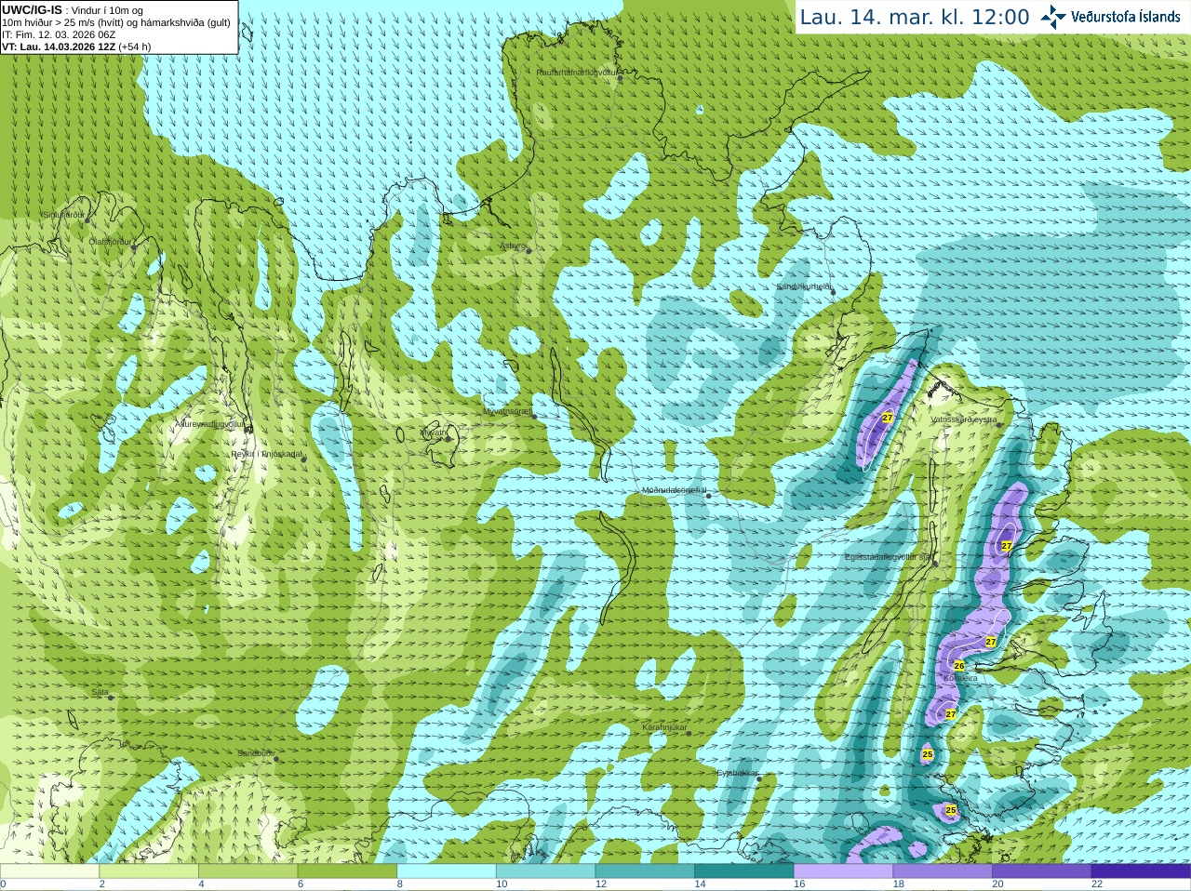Click the Sandbúðir station label
Screen dimensions: 1191x891
(256, 753)
